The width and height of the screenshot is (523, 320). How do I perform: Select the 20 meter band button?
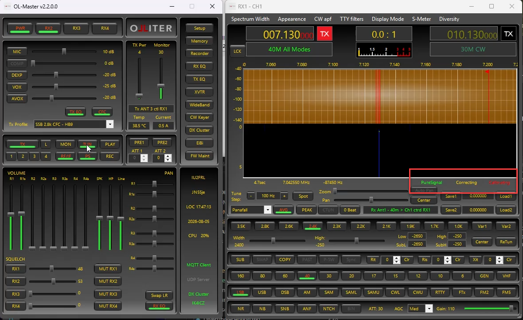(x=351, y=276)
